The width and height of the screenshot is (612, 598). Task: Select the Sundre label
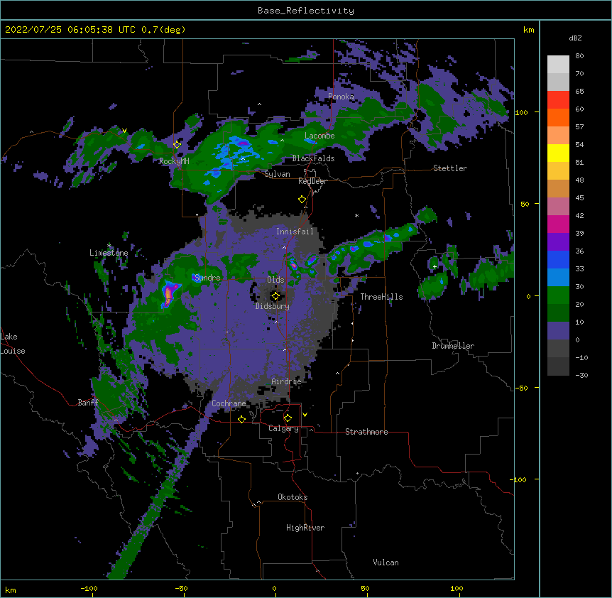click(207, 278)
